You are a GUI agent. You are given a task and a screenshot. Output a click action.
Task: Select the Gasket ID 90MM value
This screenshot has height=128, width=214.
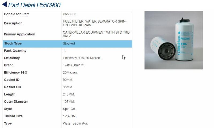point(68,80)
